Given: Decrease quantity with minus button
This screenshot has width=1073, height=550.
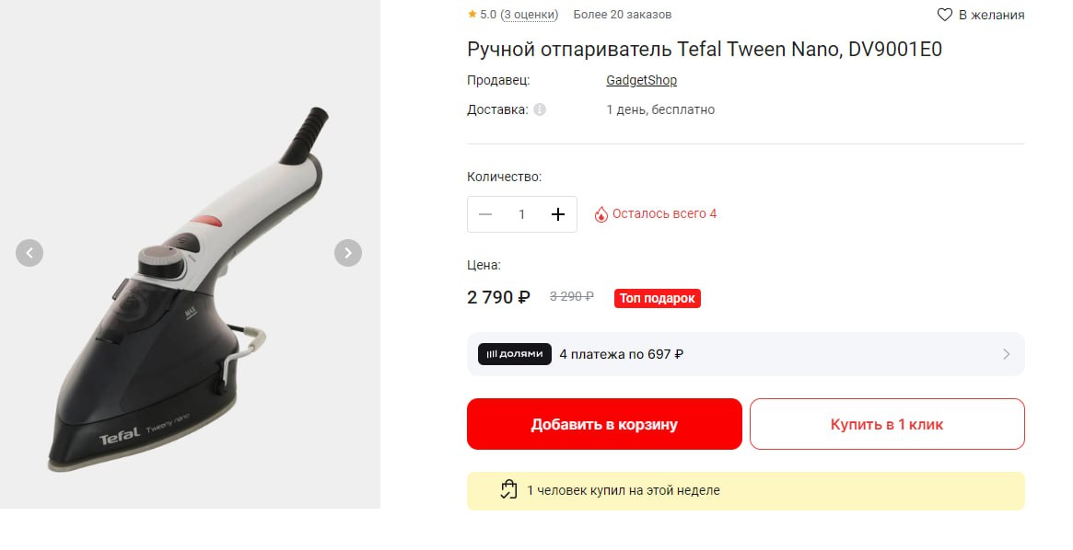Looking at the screenshot, I should (485, 214).
